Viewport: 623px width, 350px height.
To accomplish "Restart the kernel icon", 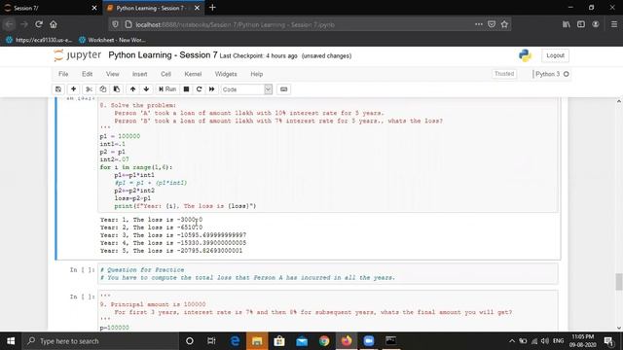I will coord(199,89).
